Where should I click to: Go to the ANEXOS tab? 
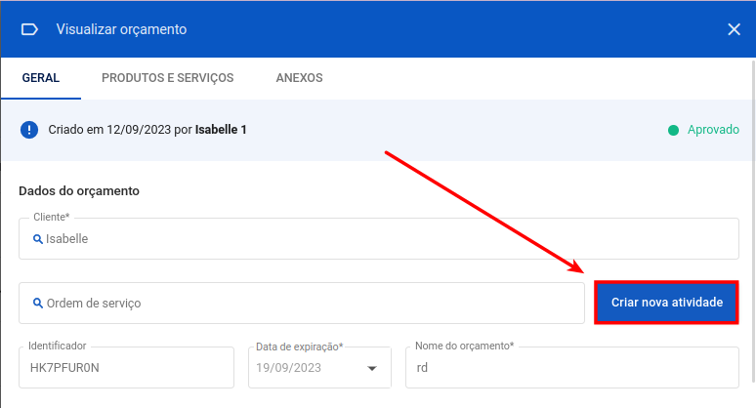tap(300, 78)
